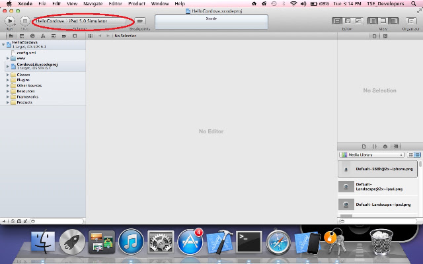Open the File menu
This screenshot has width=423, height=264.
(x=42, y=4)
